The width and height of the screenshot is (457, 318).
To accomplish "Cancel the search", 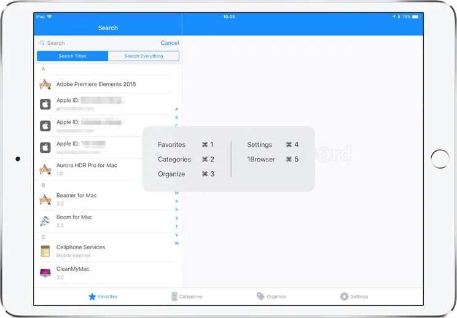I will pos(170,43).
